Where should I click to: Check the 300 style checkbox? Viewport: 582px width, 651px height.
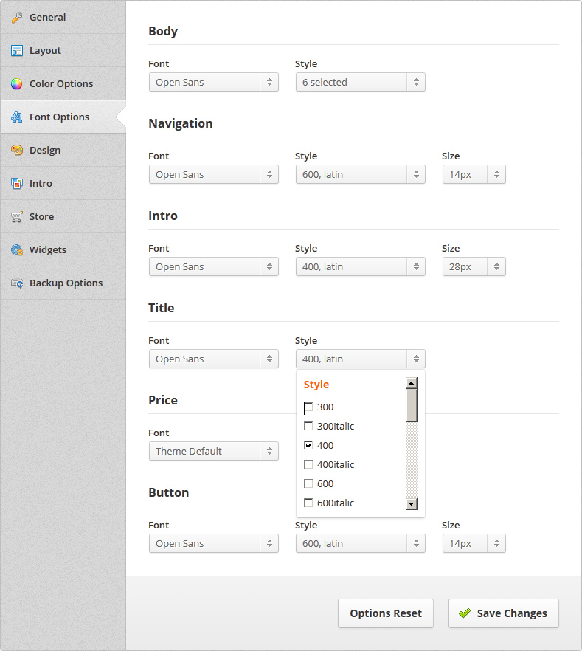click(x=308, y=407)
